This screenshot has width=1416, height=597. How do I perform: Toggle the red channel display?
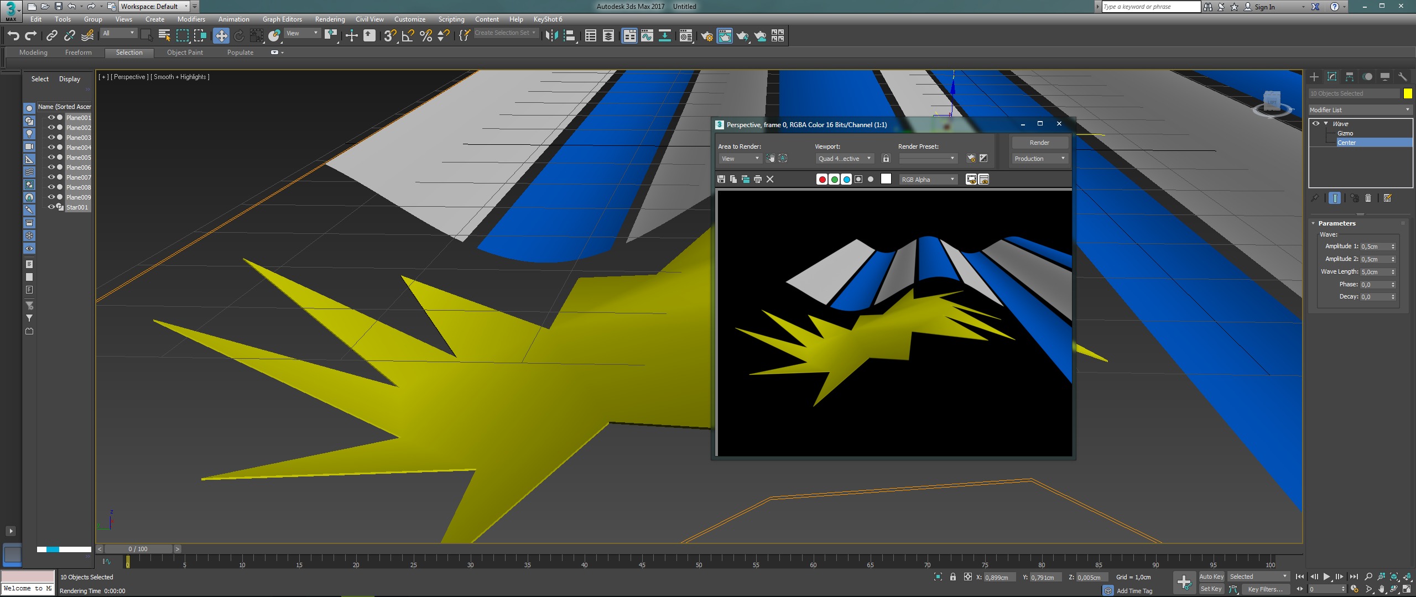click(x=822, y=179)
